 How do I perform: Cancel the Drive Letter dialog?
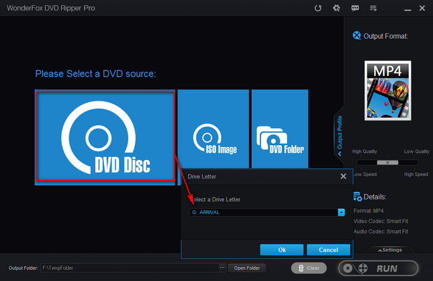[328, 250]
